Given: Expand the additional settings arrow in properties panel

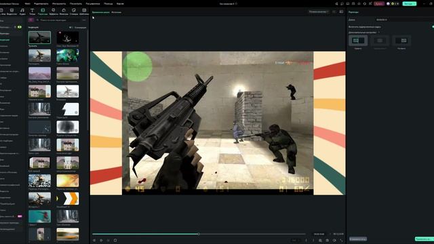Looking at the screenshot, I should click(x=379, y=33).
